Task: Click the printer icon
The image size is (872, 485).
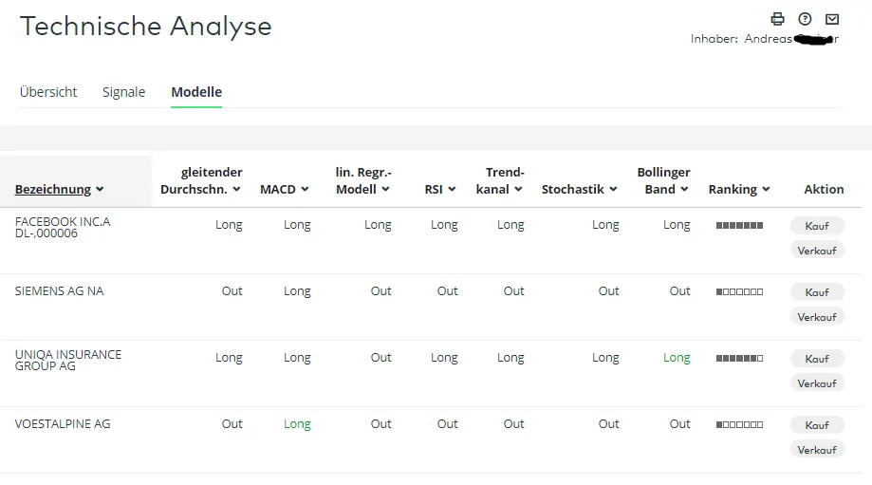Action: click(x=777, y=20)
